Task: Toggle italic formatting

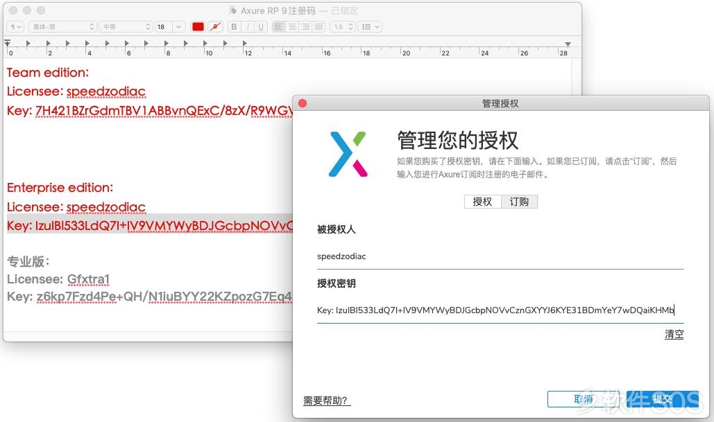Action: tap(247, 27)
